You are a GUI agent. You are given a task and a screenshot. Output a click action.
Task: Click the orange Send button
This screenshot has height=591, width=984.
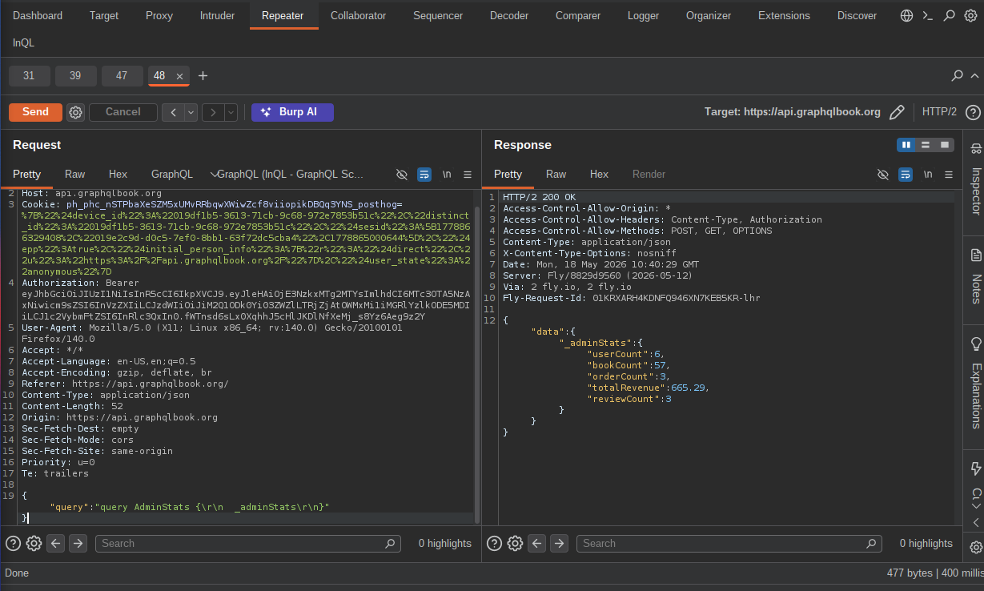click(x=35, y=112)
